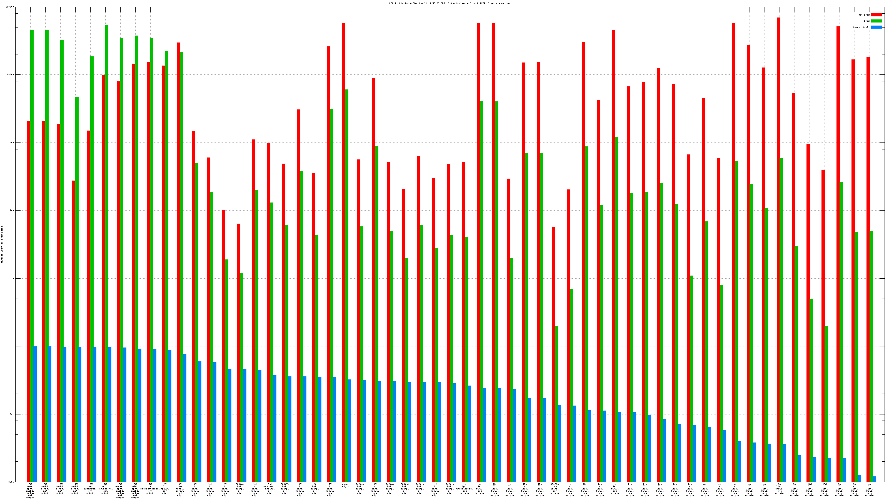
Task: Click the 'none origin' x-axis label
Action: [345, 486]
